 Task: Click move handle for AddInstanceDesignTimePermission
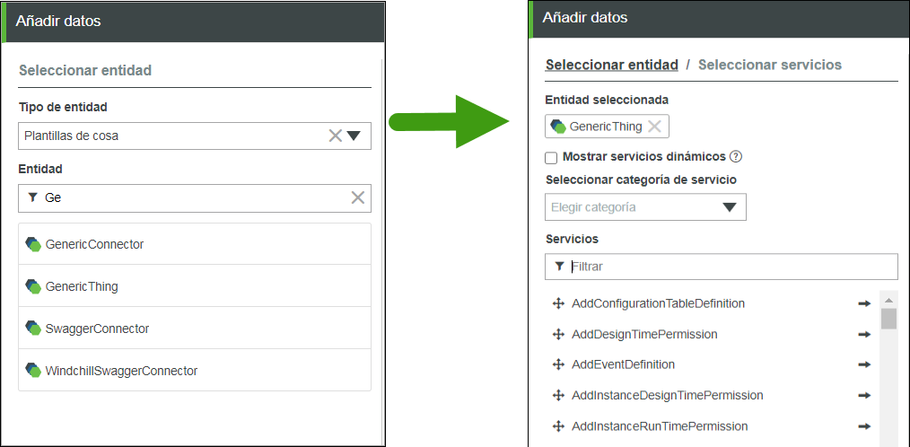click(x=557, y=395)
